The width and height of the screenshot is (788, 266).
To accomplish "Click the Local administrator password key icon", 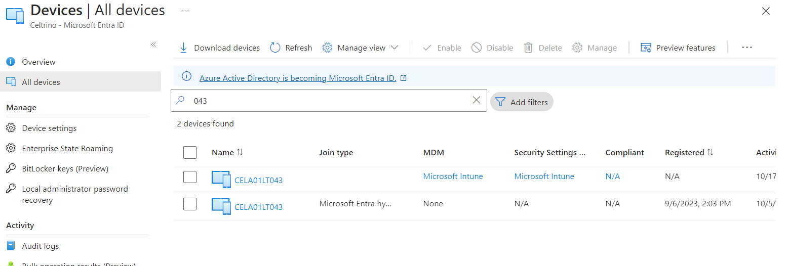I will click(x=11, y=189).
